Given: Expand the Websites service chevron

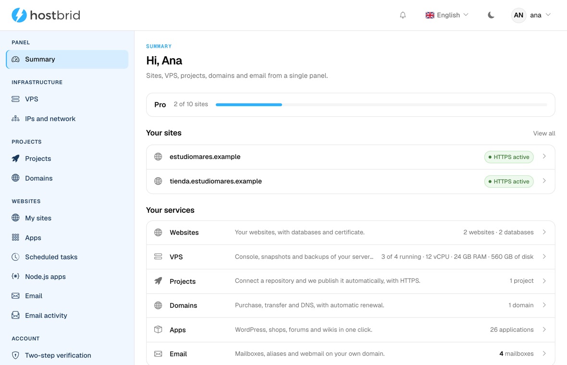Looking at the screenshot, I should coord(544,232).
